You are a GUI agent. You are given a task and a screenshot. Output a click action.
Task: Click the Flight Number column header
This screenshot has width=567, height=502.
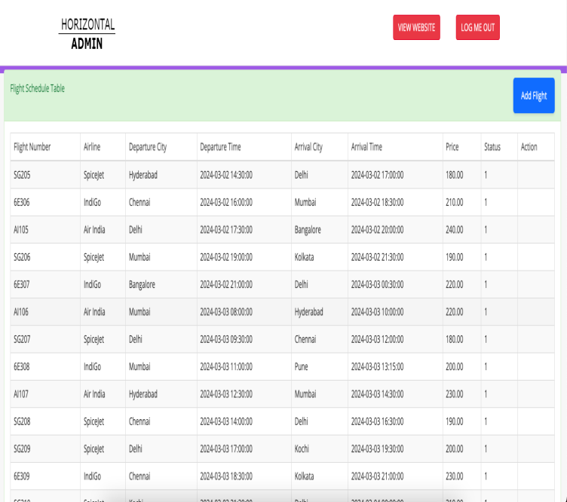pyautogui.click(x=32, y=147)
